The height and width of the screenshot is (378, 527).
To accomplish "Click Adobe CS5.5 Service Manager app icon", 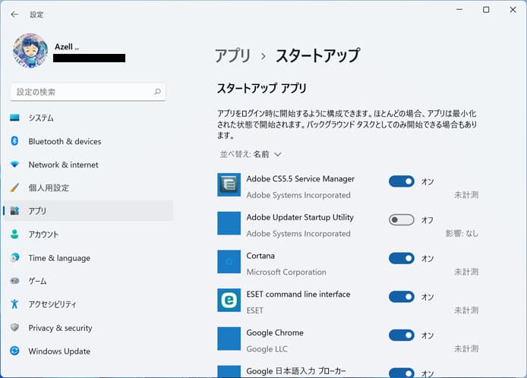I will 229,184.
